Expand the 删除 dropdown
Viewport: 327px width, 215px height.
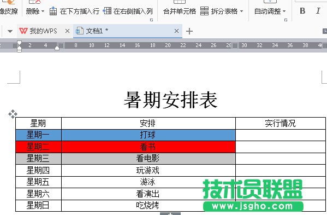(43, 11)
